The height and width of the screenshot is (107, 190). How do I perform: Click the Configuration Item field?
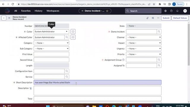[x=49, y=71]
